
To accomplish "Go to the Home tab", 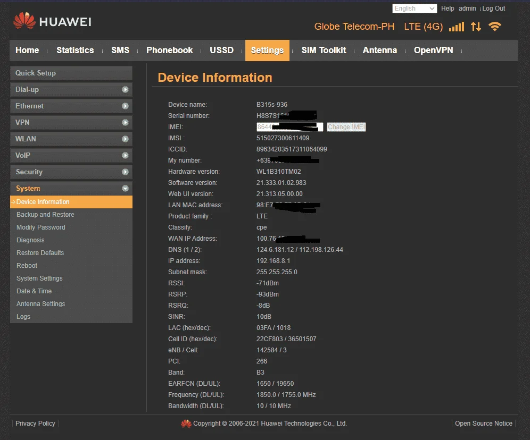I will click(27, 50).
